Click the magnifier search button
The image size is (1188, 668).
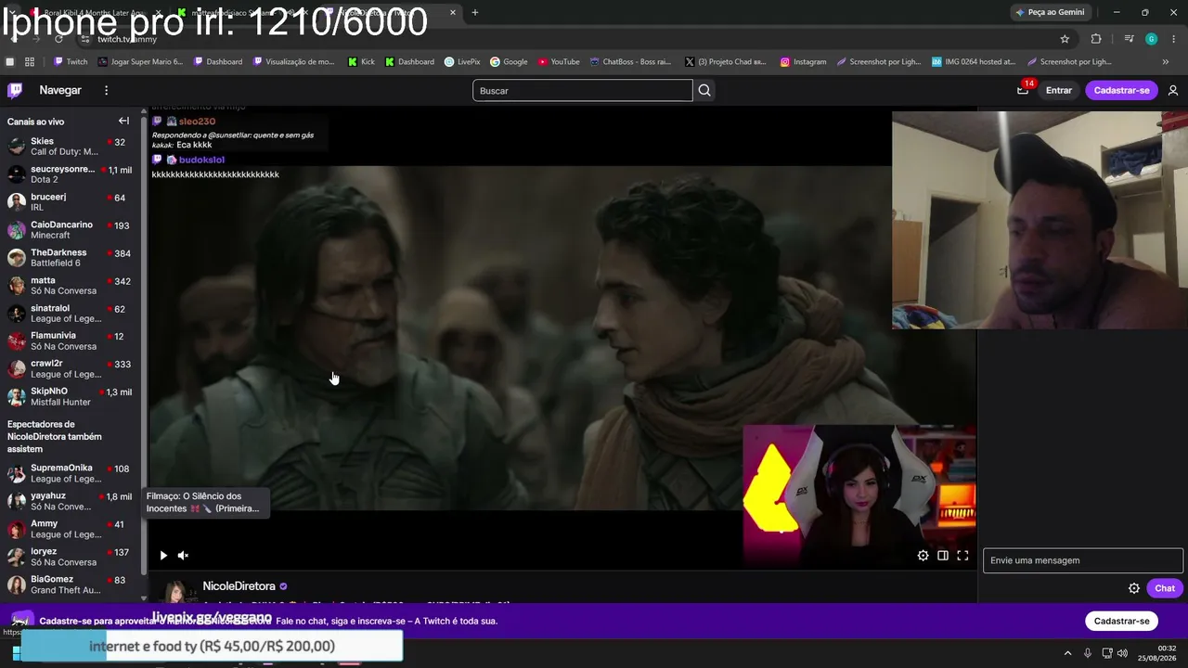coord(704,90)
